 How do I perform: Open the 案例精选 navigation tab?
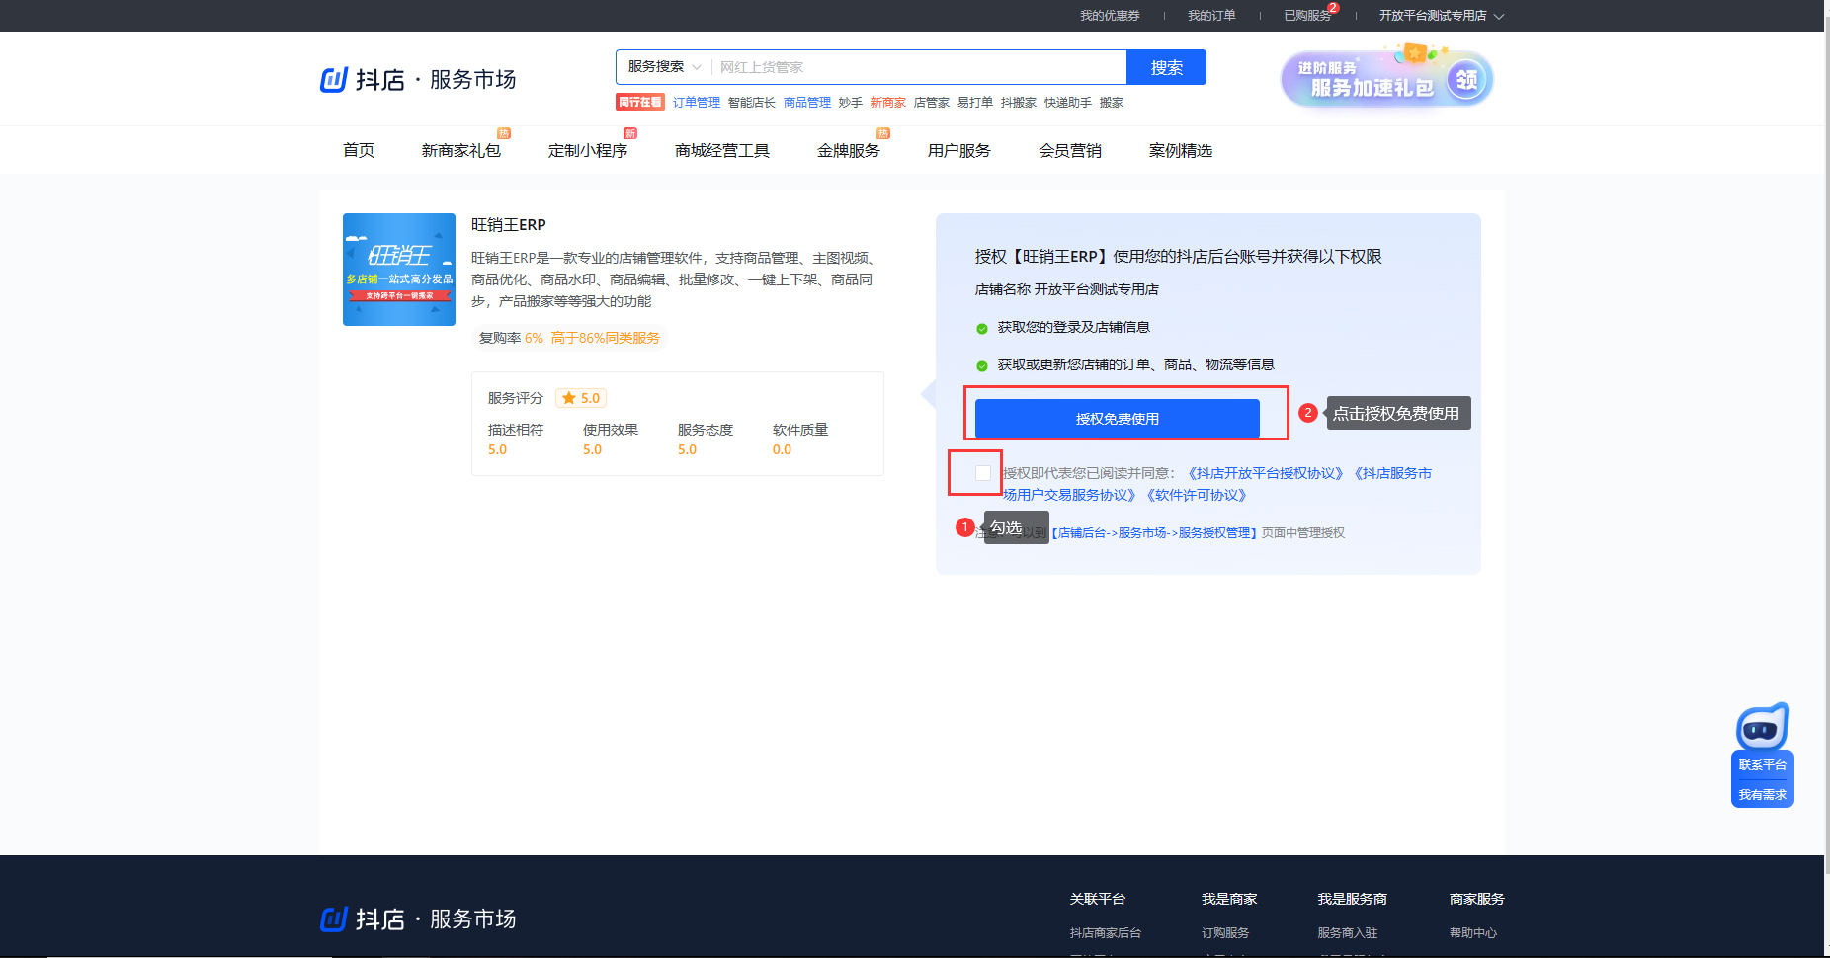click(x=1181, y=150)
